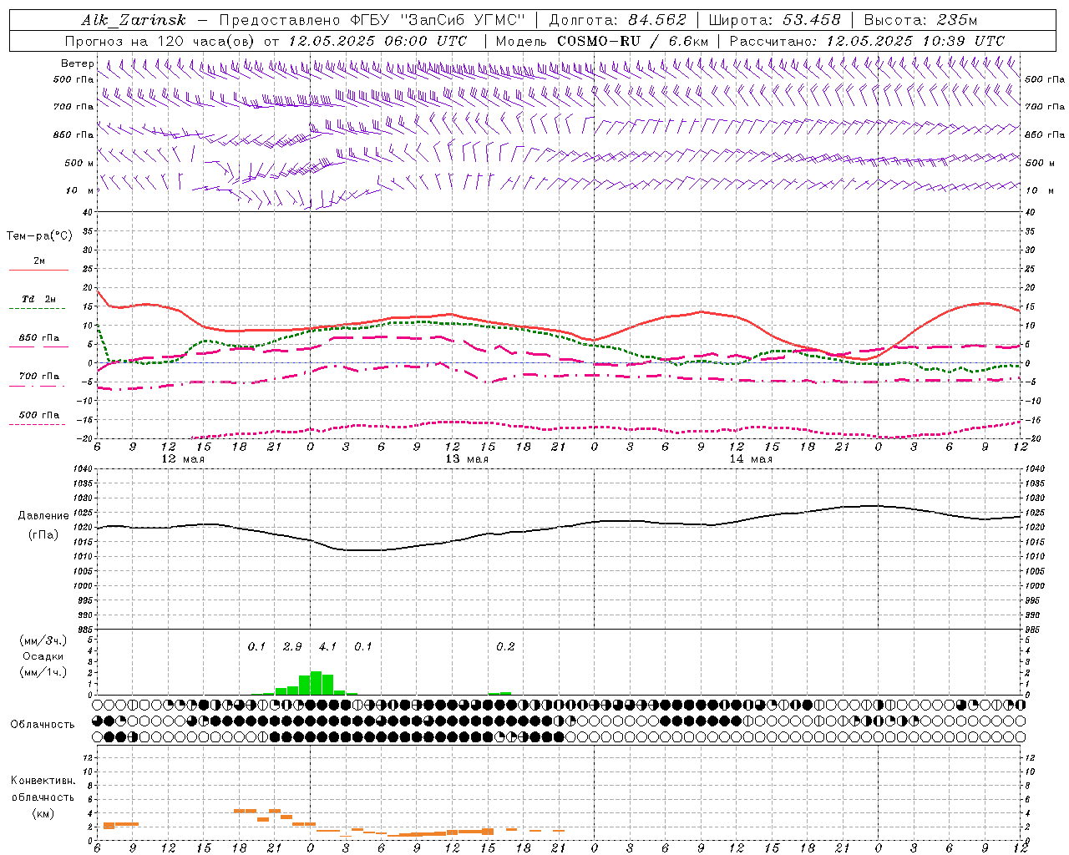This screenshot has height=855, width=1069.
Task: Click the 'Ветер' wind panel label
Action: pyautogui.click(x=77, y=63)
